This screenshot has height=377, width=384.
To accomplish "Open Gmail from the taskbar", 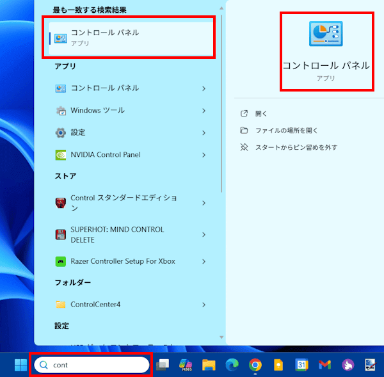I will [324, 365].
